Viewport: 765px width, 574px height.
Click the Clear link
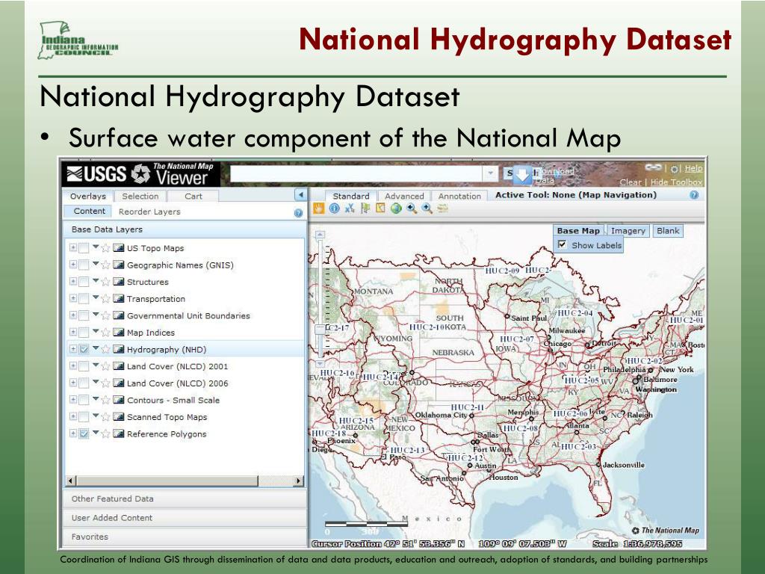(x=631, y=182)
